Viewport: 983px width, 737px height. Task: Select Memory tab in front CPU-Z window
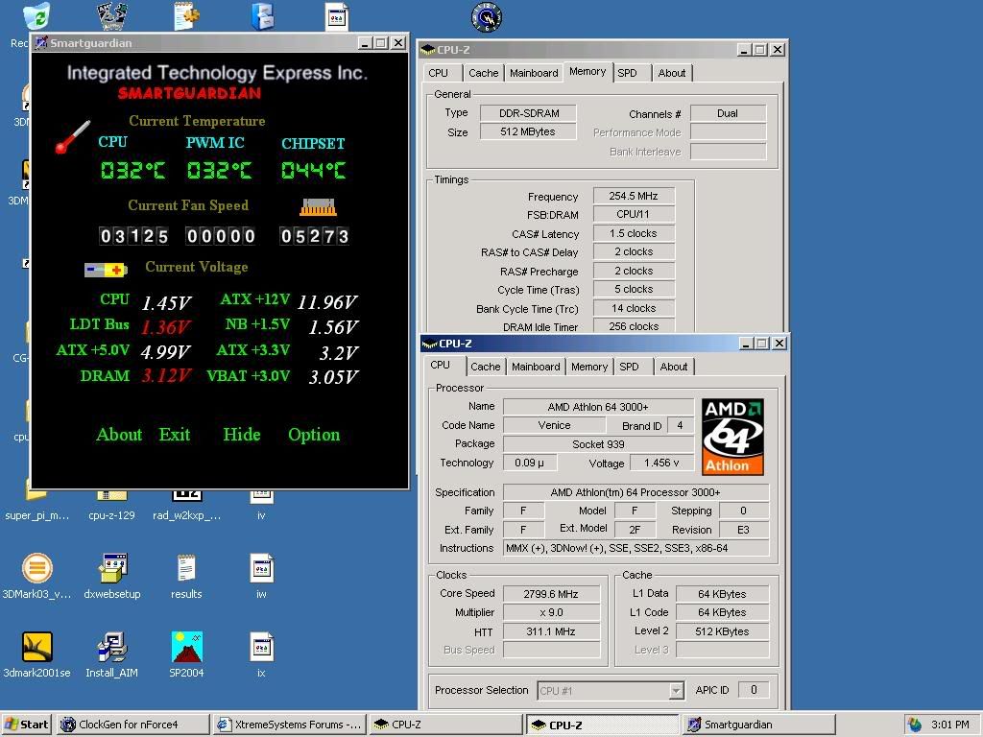pos(589,367)
